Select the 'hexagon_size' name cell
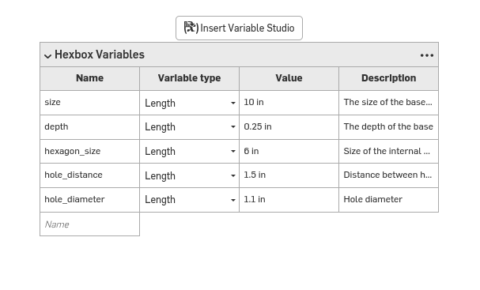Screen dimensions: 480x290 [89, 151]
